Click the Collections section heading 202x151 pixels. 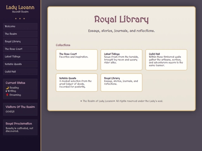[x=63, y=45]
